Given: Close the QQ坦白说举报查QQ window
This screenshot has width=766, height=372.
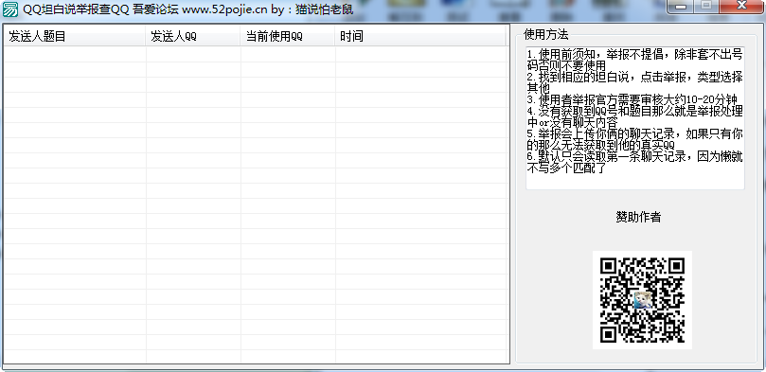Looking at the screenshot, I should (x=741, y=7).
